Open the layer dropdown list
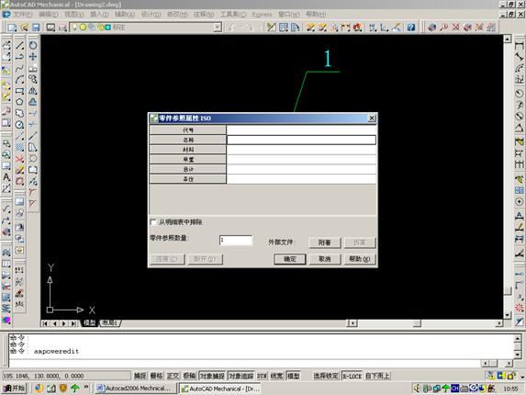The image size is (526, 395). pos(218,28)
